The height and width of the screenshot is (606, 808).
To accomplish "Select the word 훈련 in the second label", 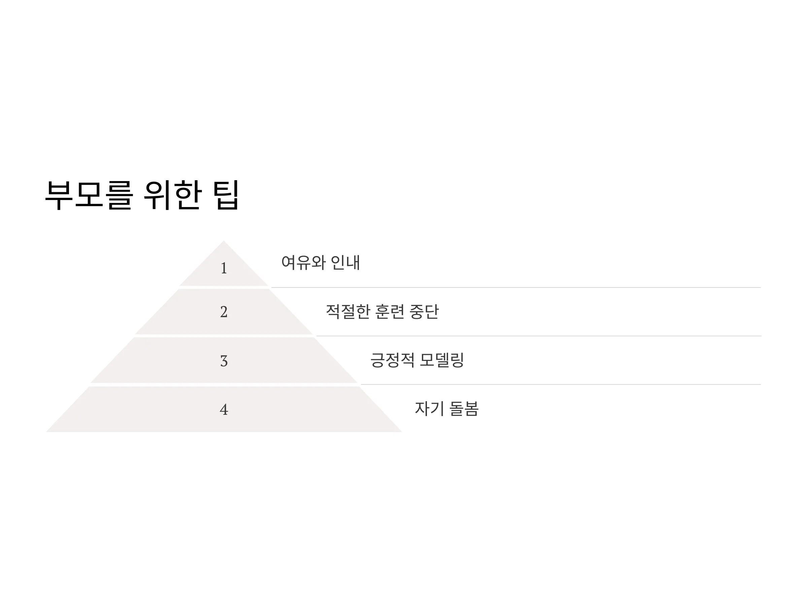I will [x=390, y=311].
